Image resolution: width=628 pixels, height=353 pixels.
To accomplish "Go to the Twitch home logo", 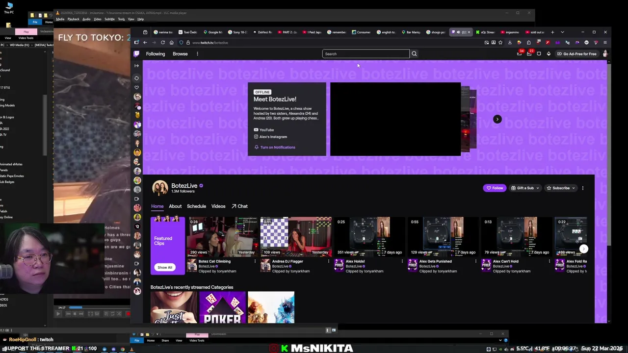I will (x=136, y=54).
